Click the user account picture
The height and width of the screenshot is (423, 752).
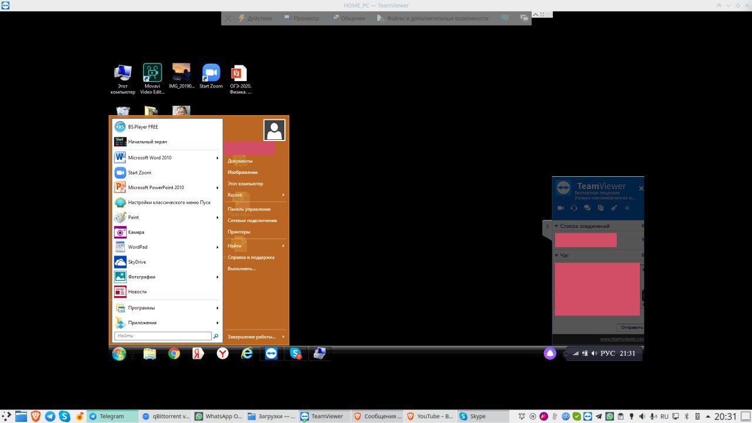(x=274, y=130)
